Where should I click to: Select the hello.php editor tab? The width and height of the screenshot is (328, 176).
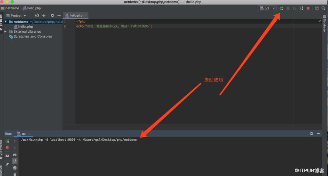(76, 15)
